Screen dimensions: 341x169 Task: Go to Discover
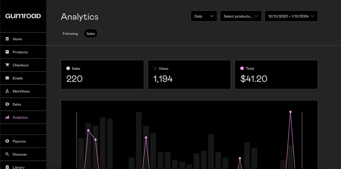click(x=23, y=154)
